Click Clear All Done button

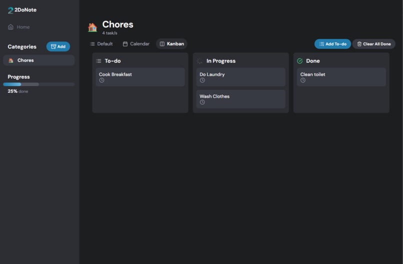[x=373, y=44]
